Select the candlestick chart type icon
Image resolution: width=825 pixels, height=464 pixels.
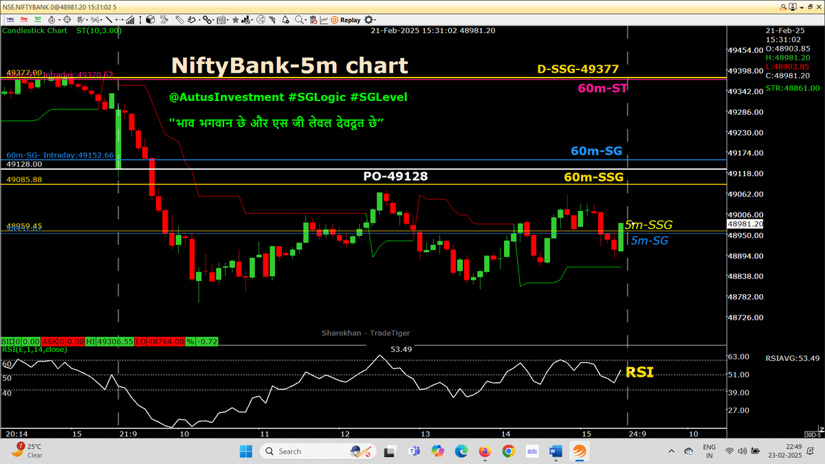pyautogui.click(x=80, y=20)
